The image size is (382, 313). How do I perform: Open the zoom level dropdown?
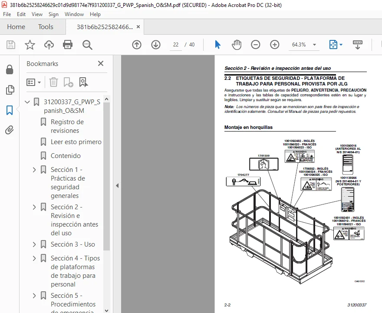click(315, 45)
